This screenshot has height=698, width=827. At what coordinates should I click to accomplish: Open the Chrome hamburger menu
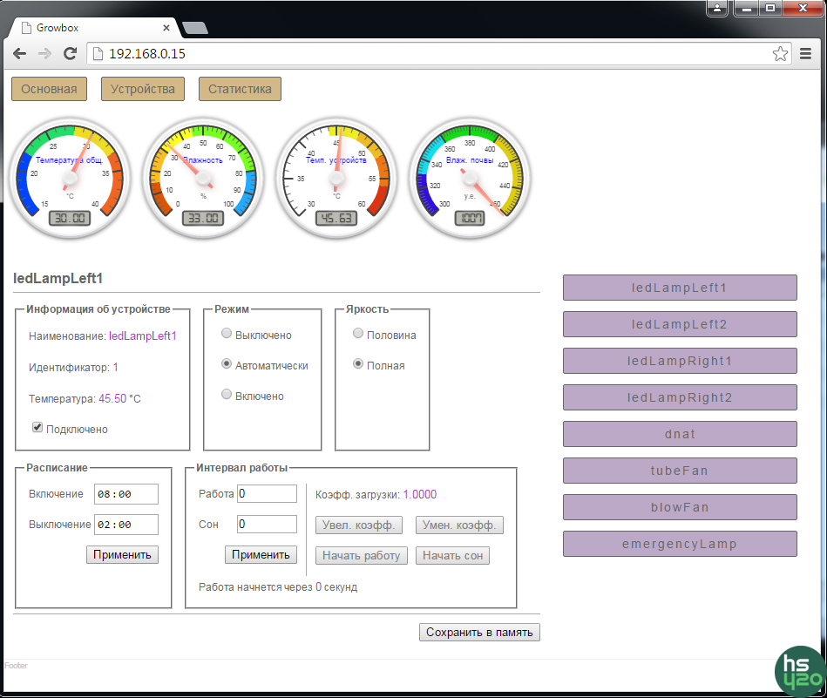pyautogui.click(x=806, y=54)
